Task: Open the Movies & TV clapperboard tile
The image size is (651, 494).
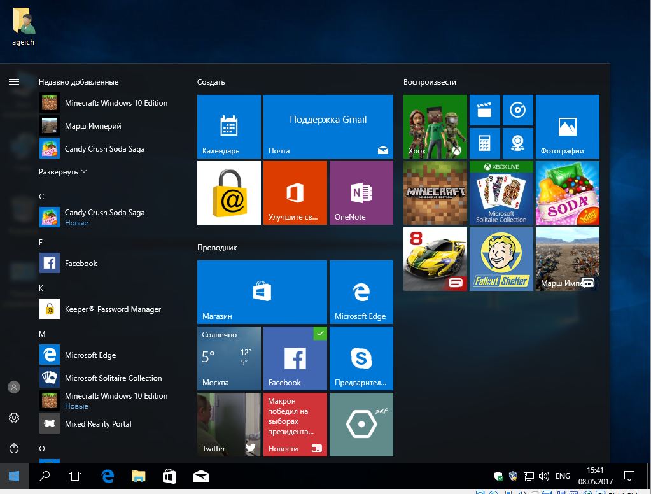Action: (x=484, y=110)
